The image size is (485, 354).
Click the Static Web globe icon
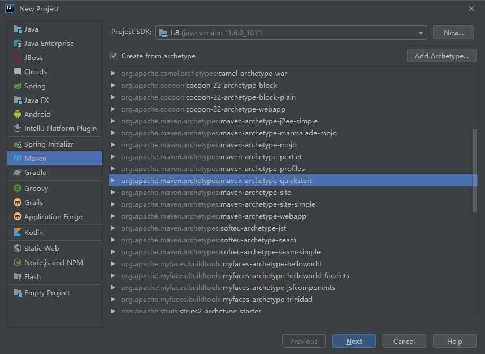click(18, 248)
